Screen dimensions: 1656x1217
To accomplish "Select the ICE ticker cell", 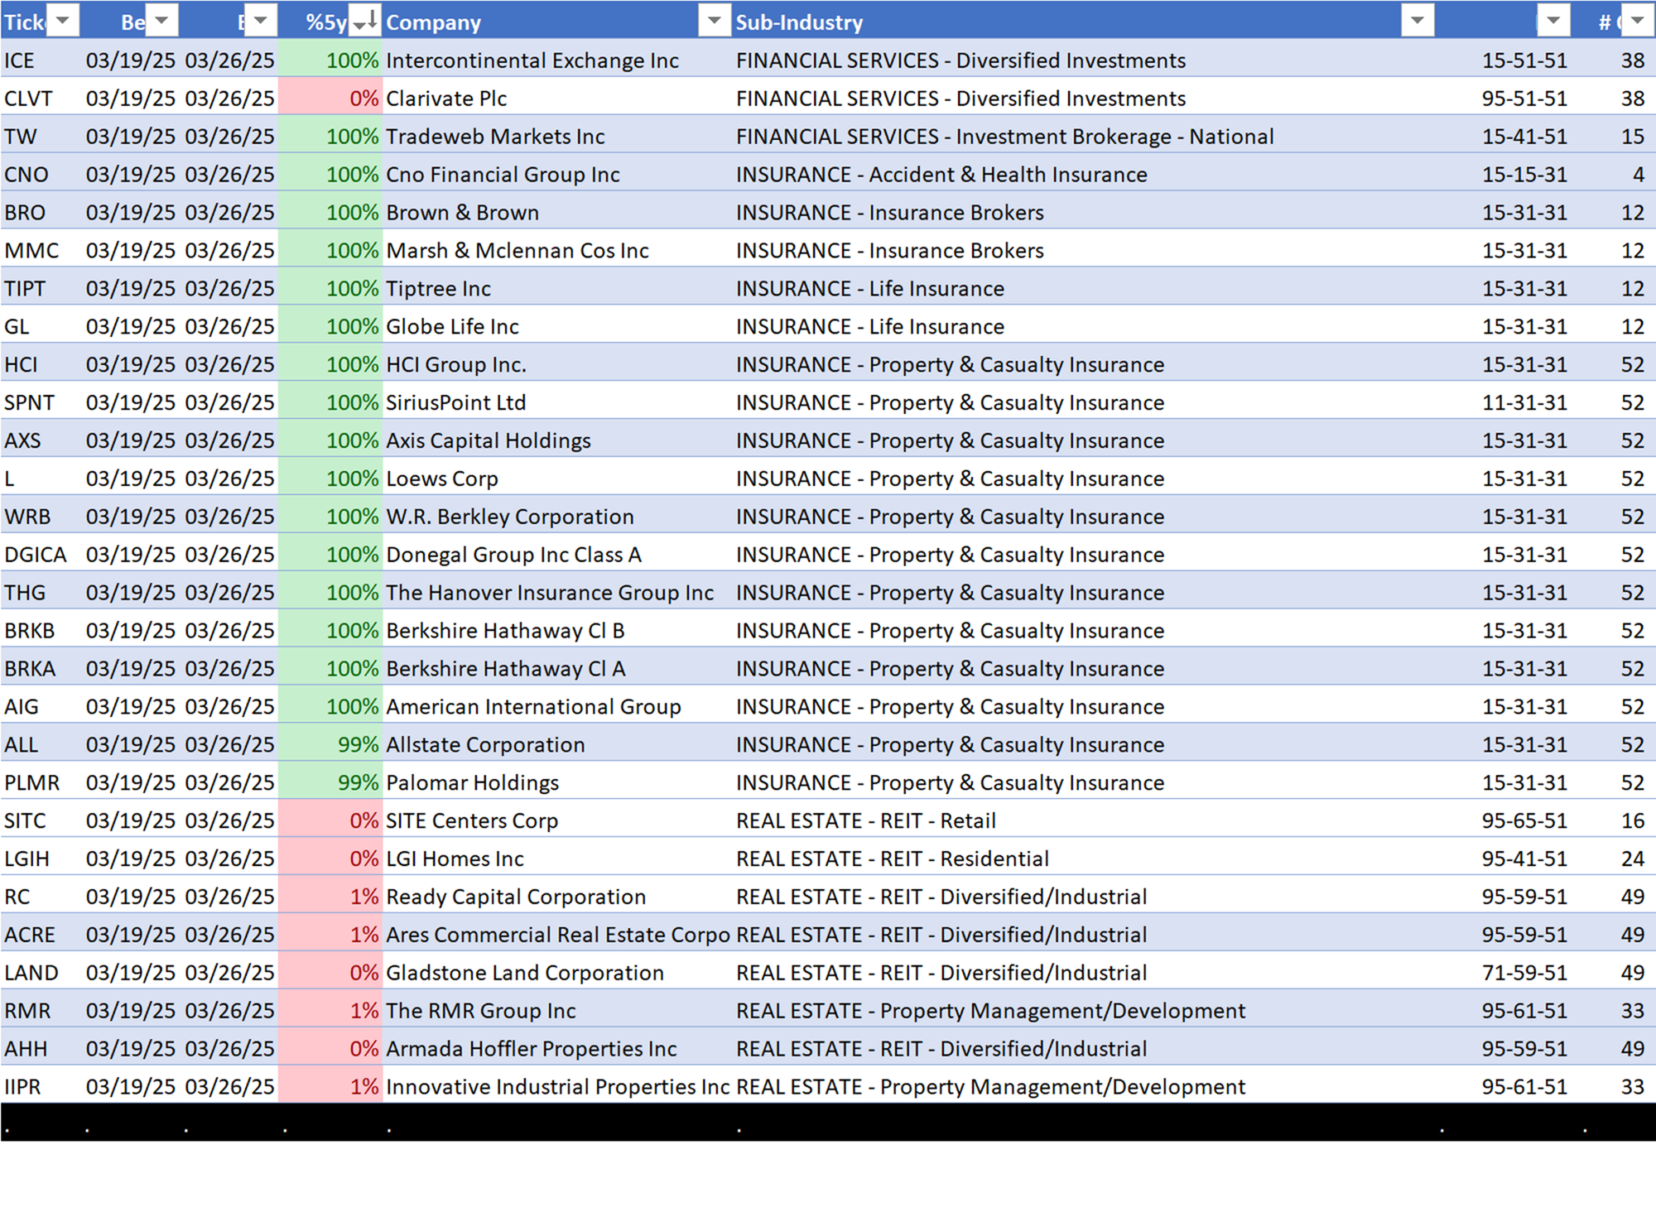I will click(20, 60).
